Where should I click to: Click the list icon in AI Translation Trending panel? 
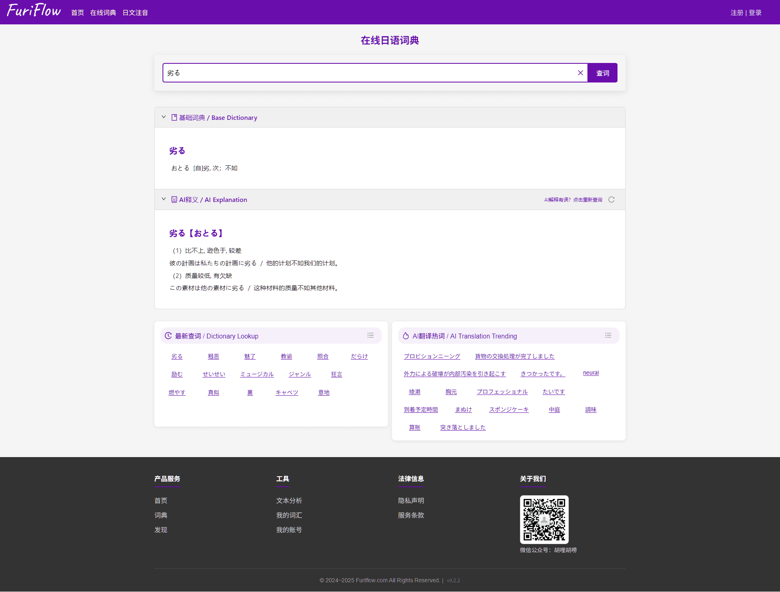(608, 335)
